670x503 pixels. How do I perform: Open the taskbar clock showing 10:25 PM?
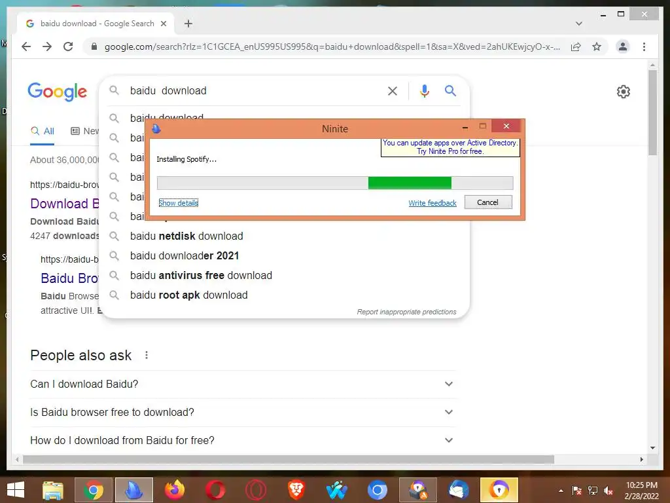point(641,491)
